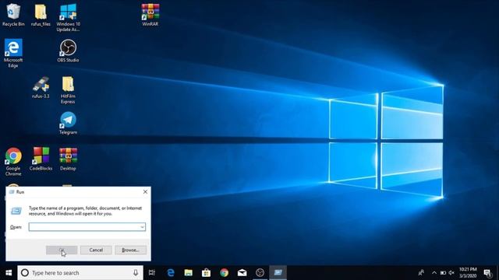Show hidden tray icons with the chevron
Screen dimensions: 499x280
(434, 273)
